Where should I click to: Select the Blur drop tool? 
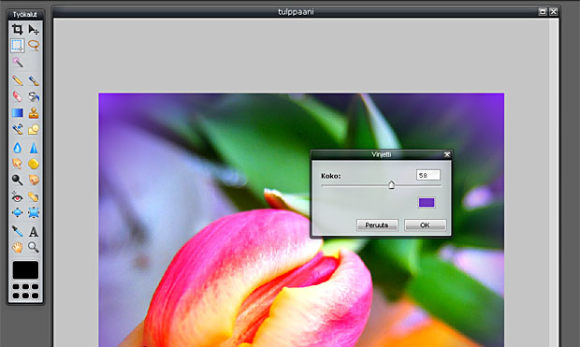tap(17, 148)
